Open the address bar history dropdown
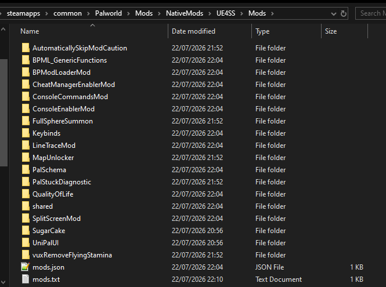Screen dimensions: 386x287 pos(334,13)
